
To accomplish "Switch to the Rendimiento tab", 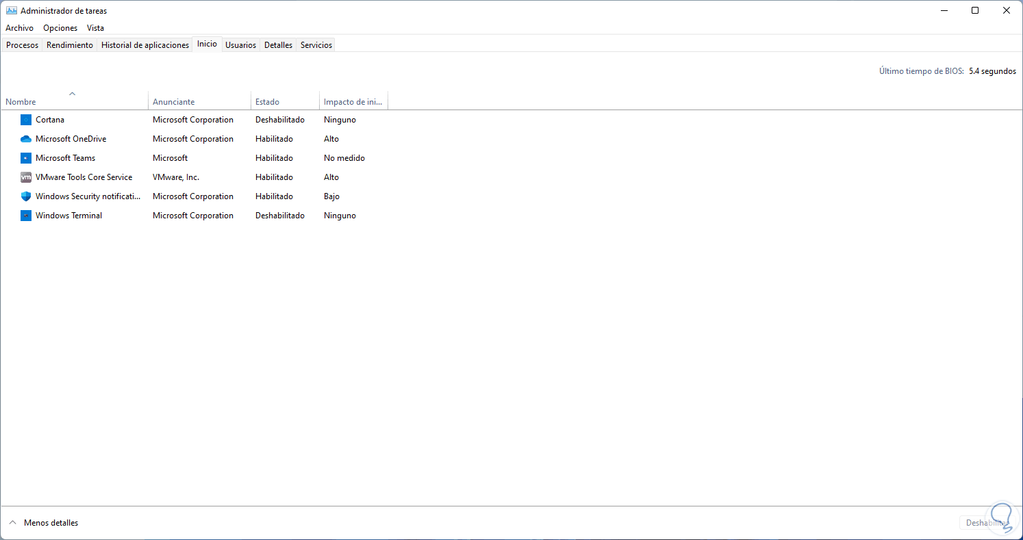I will (70, 45).
